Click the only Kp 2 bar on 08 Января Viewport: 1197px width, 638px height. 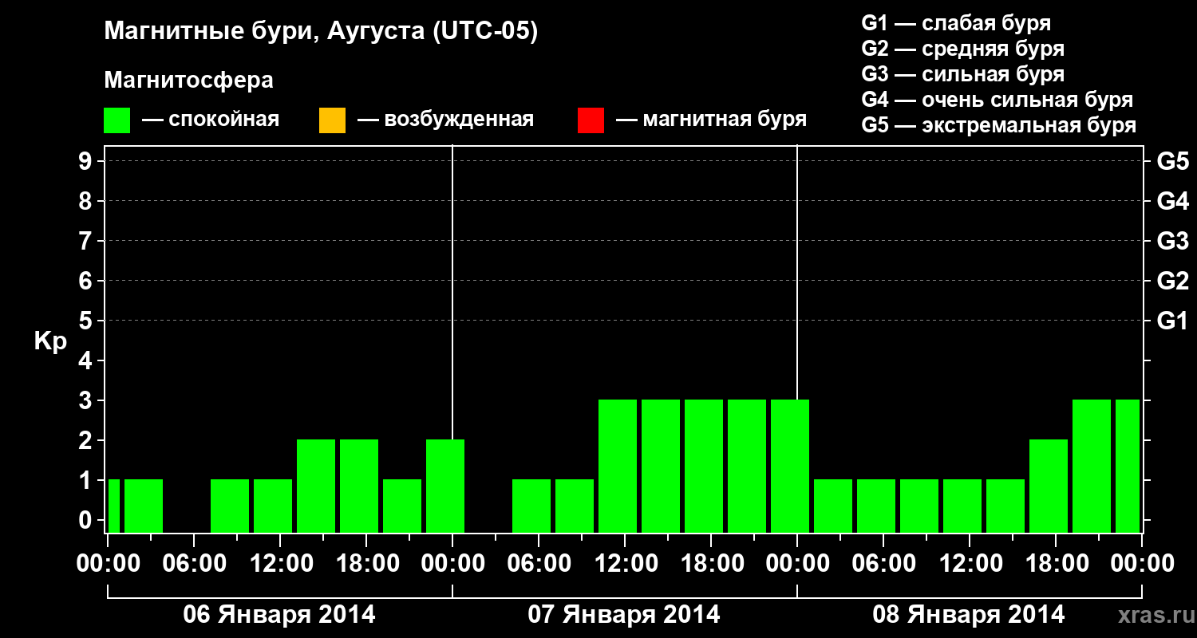point(1049,486)
